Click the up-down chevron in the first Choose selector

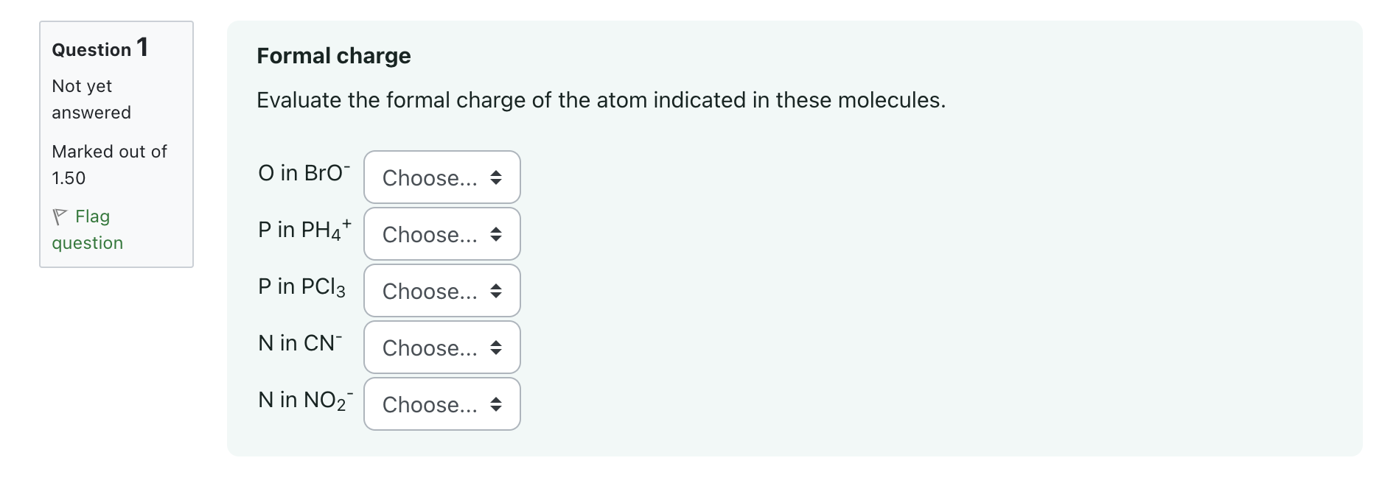(497, 177)
